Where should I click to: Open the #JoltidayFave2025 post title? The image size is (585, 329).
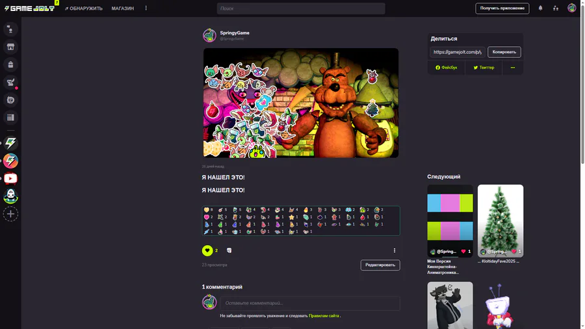point(499,261)
